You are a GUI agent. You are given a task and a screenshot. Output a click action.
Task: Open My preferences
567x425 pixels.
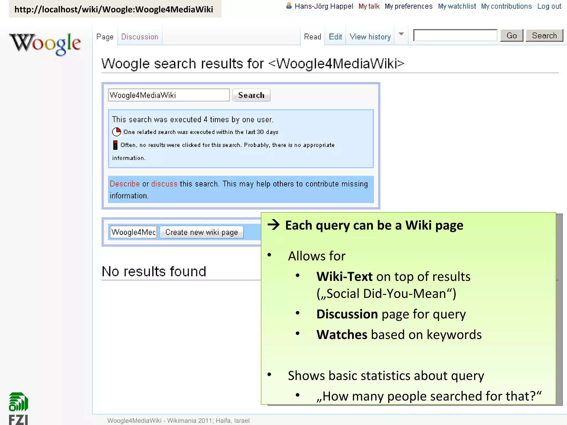pos(408,6)
